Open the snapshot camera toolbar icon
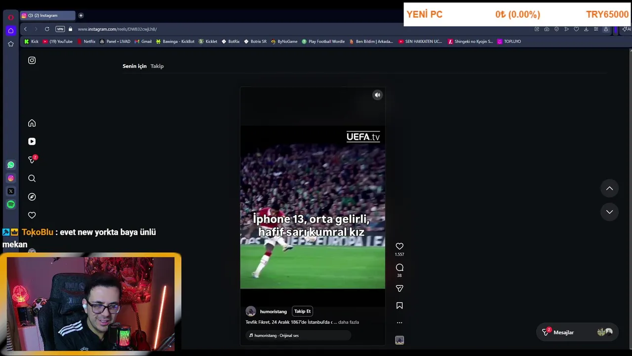Screen dimensions: 632x356 547,29
